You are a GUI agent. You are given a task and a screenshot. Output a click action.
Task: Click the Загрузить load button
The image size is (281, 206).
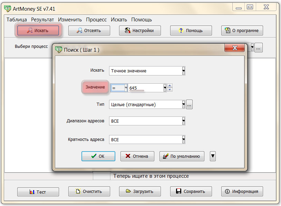click(140, 191)
